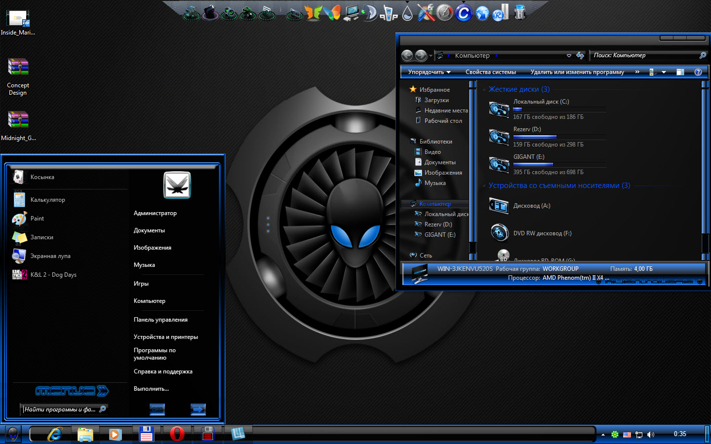
Task: Open recent pages dropdown beside forward arrow
Action: 431,56
